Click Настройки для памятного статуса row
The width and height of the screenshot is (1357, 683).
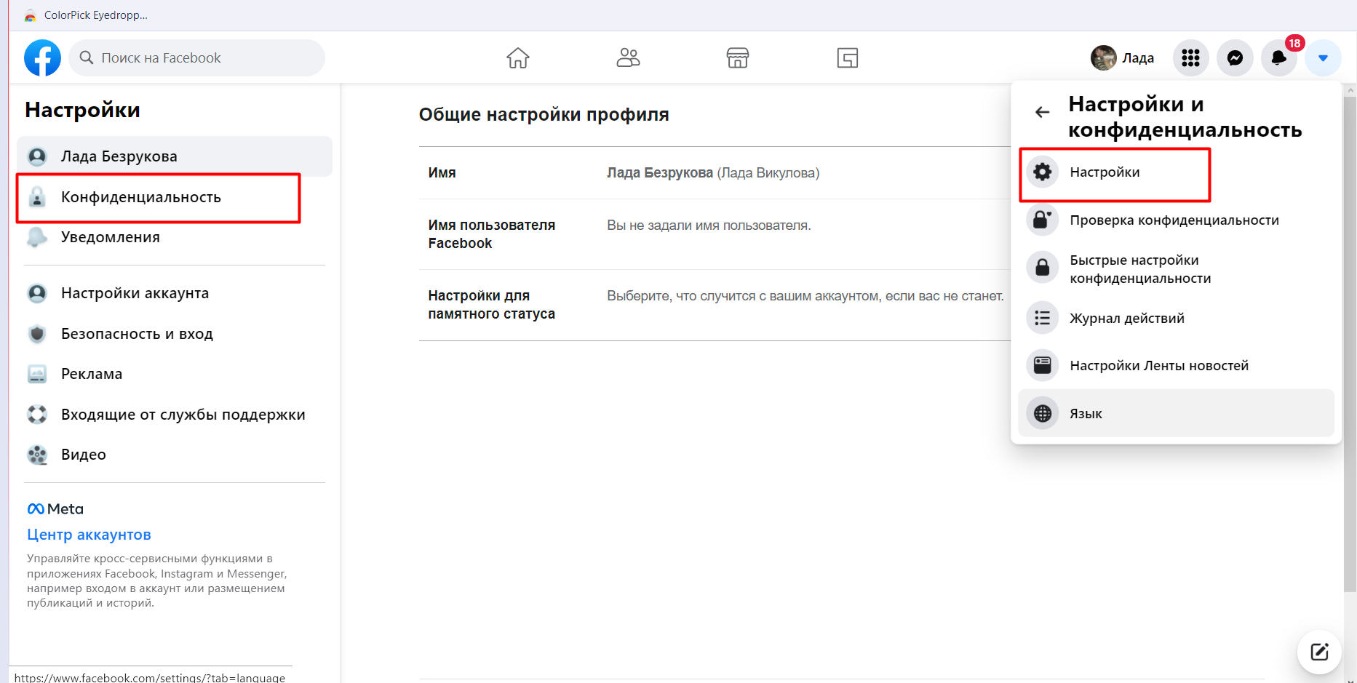[x=715, y=305]
